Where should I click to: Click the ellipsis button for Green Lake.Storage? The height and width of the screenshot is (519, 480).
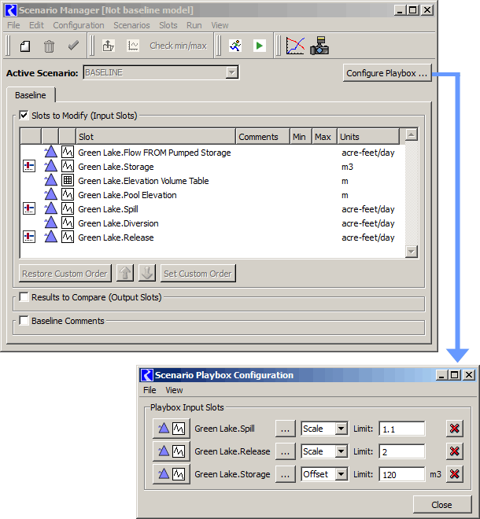tap(285, 474)
